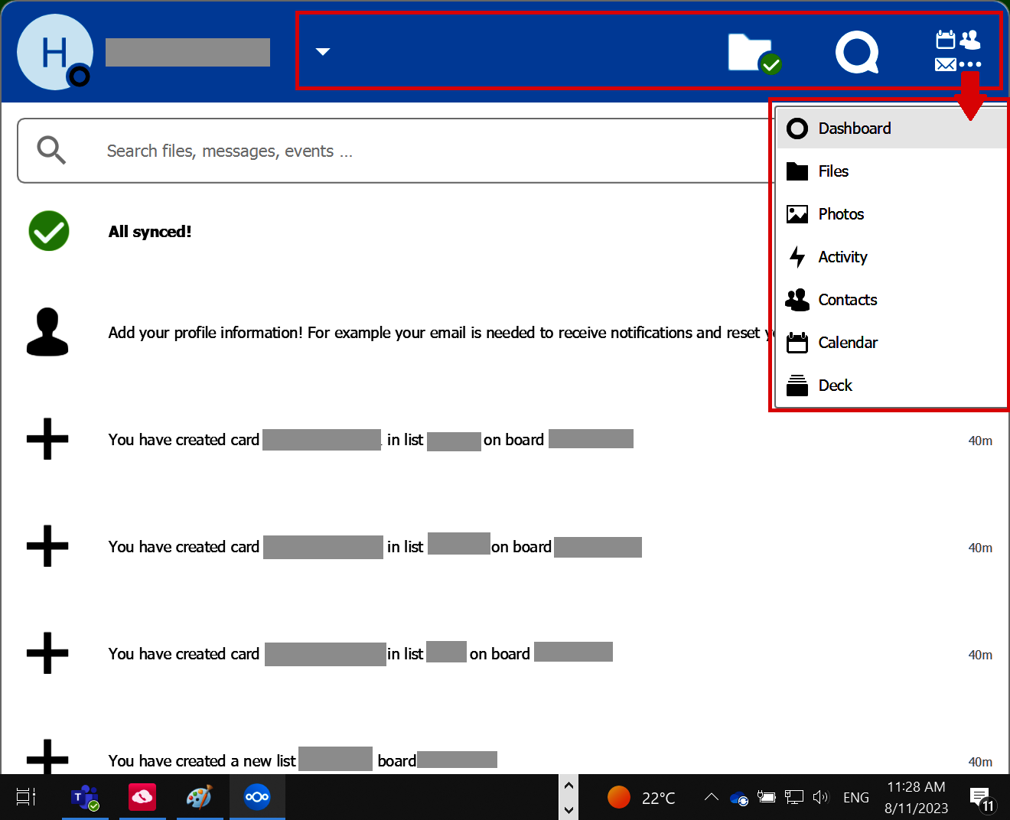Select the search magnifier in the top bar
The width and height of the screenshot is (1010, 820).
pyautogui.click(x=857, y=52)
